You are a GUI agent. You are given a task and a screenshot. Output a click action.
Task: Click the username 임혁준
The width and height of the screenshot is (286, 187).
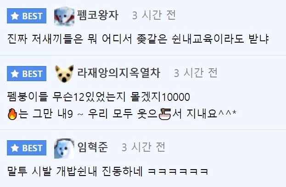(93, 147)
